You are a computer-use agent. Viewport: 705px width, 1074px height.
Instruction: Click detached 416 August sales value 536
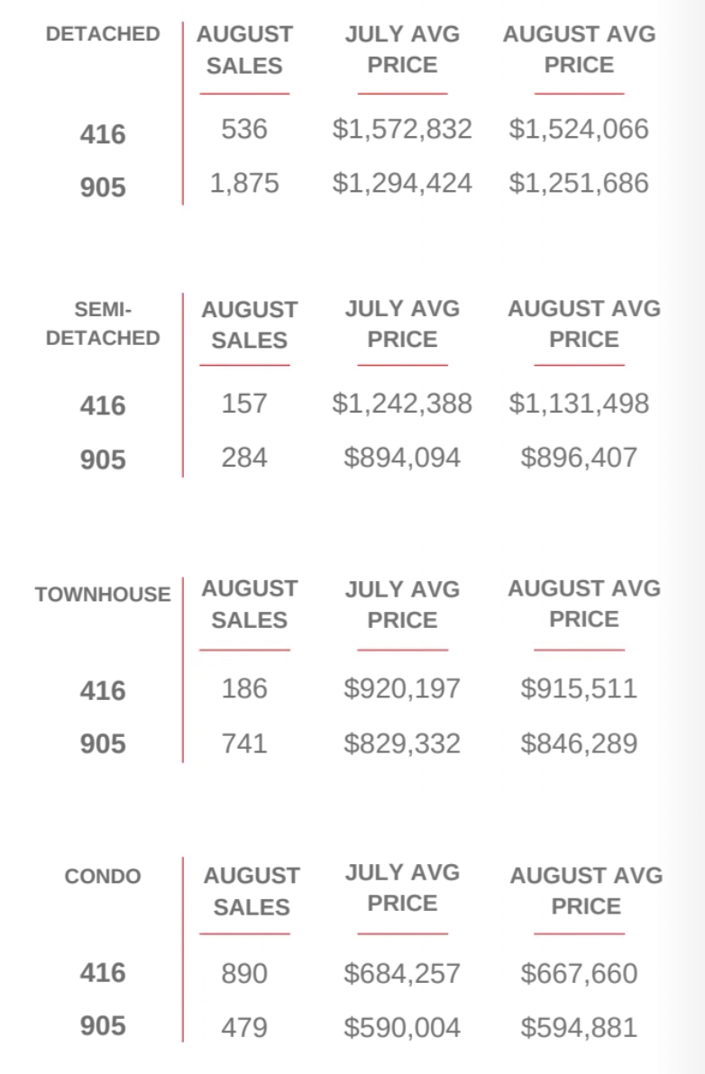pos(244,130)
